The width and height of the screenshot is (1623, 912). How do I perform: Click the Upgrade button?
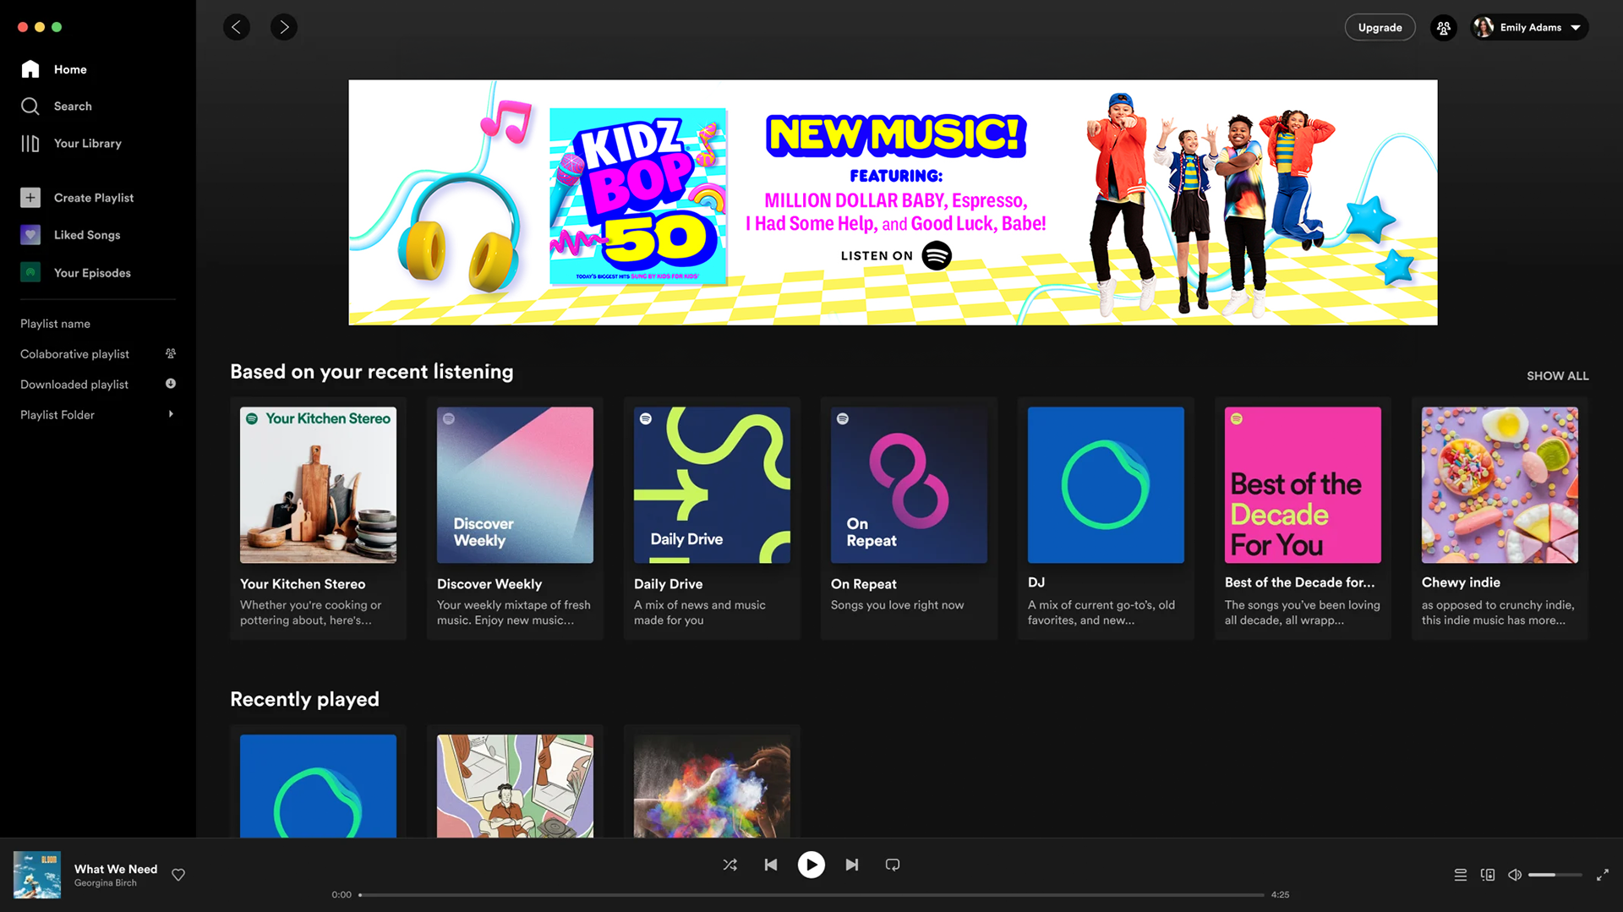[x=1380, y=28]
